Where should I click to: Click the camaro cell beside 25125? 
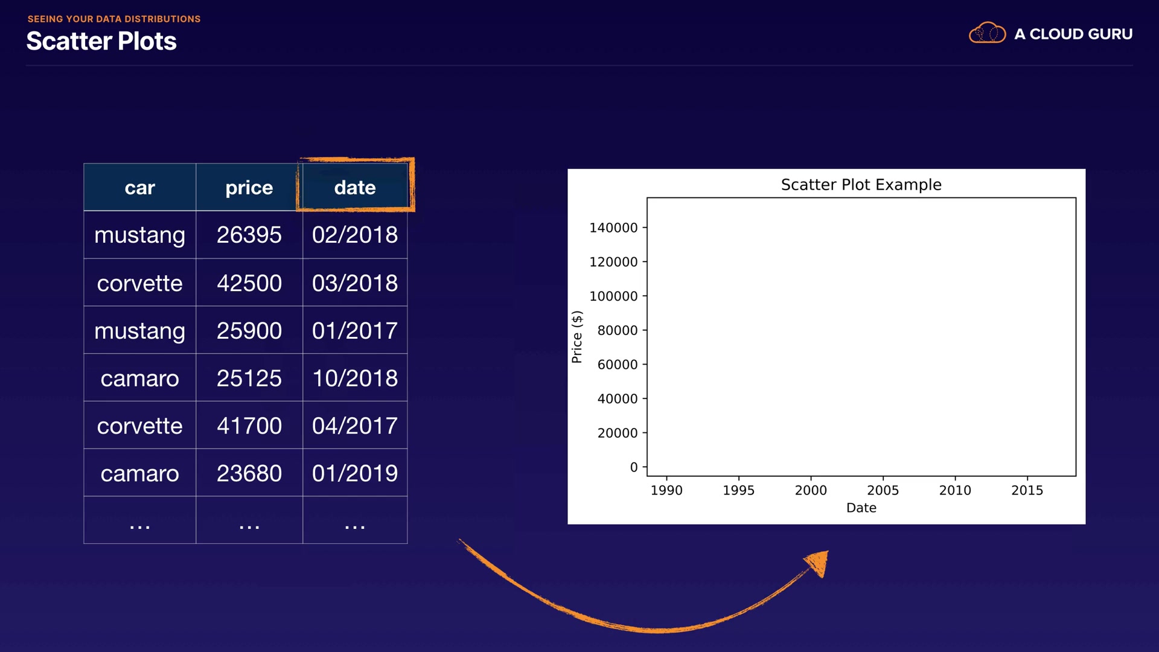tap(139, 379)
